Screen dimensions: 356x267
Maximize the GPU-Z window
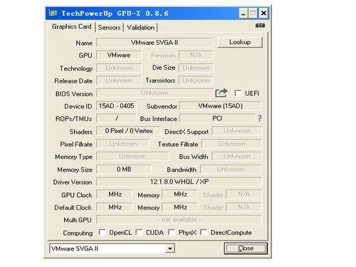[253, 14]
